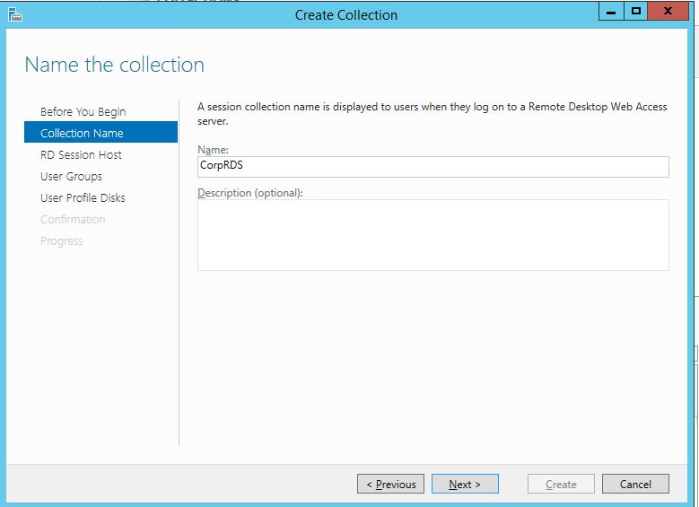Screen dimensions: 699x507
Task: Click the Create Collection title bar text
Action: click(345, 14)
